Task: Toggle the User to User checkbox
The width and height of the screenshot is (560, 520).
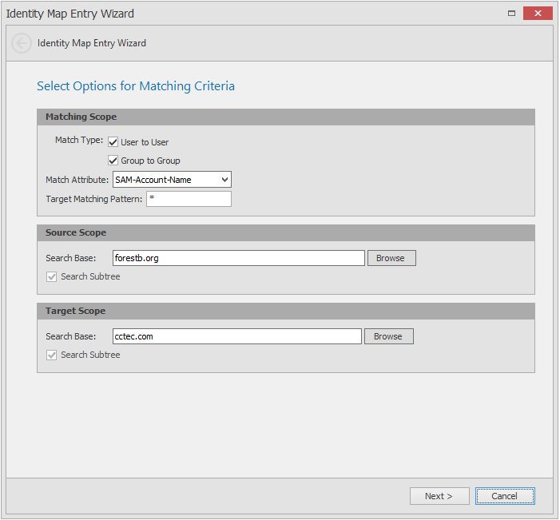Action: pos(113,142)
